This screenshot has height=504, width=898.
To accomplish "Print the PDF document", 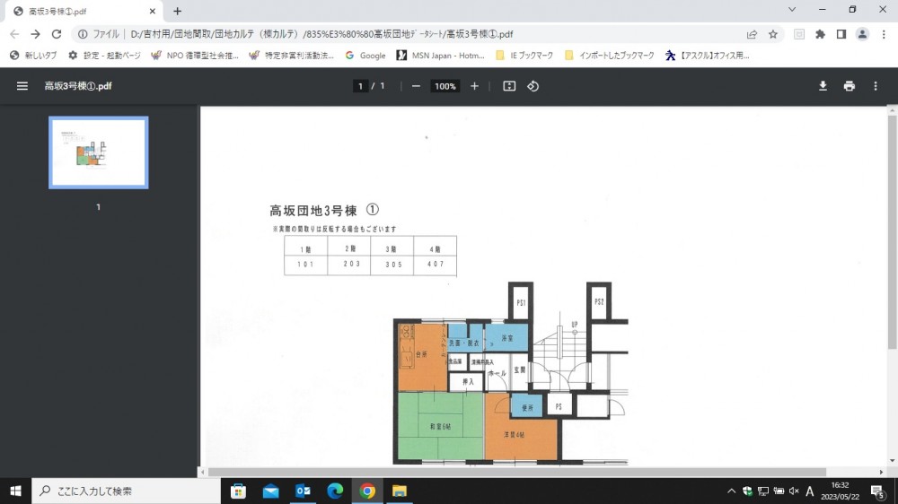I will [849, 86].
